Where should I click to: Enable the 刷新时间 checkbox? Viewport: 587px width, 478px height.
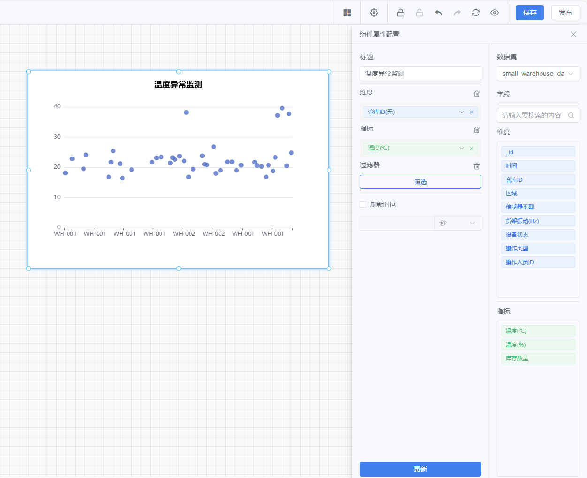click(363, 204)
